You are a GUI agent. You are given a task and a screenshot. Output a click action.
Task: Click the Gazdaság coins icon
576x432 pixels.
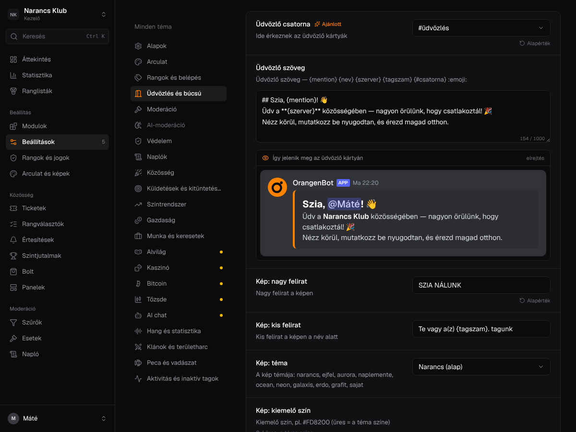click(138, 220)
